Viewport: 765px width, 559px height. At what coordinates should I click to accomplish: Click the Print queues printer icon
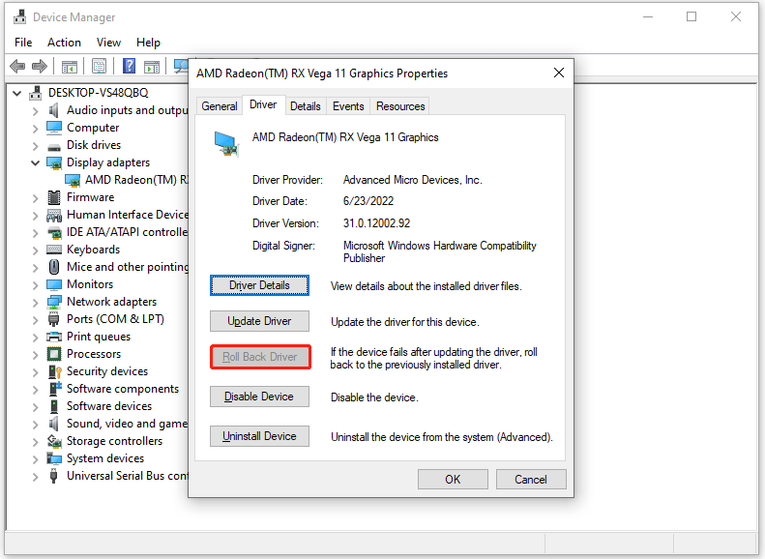(53, 337)
